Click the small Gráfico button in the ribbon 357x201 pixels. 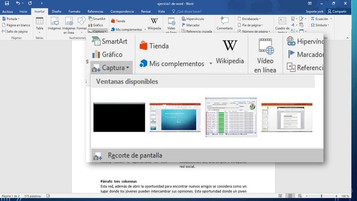pyautogui.click(x=96, y=25)
